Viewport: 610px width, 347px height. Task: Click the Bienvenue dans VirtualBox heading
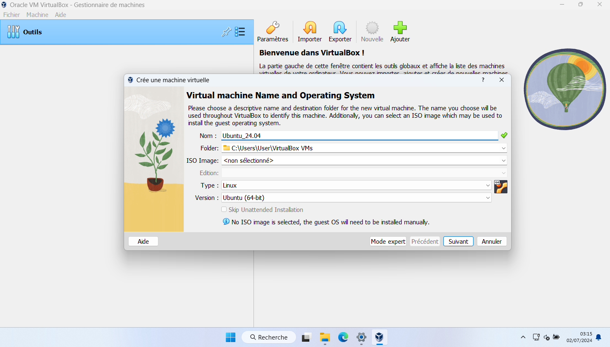312,52
